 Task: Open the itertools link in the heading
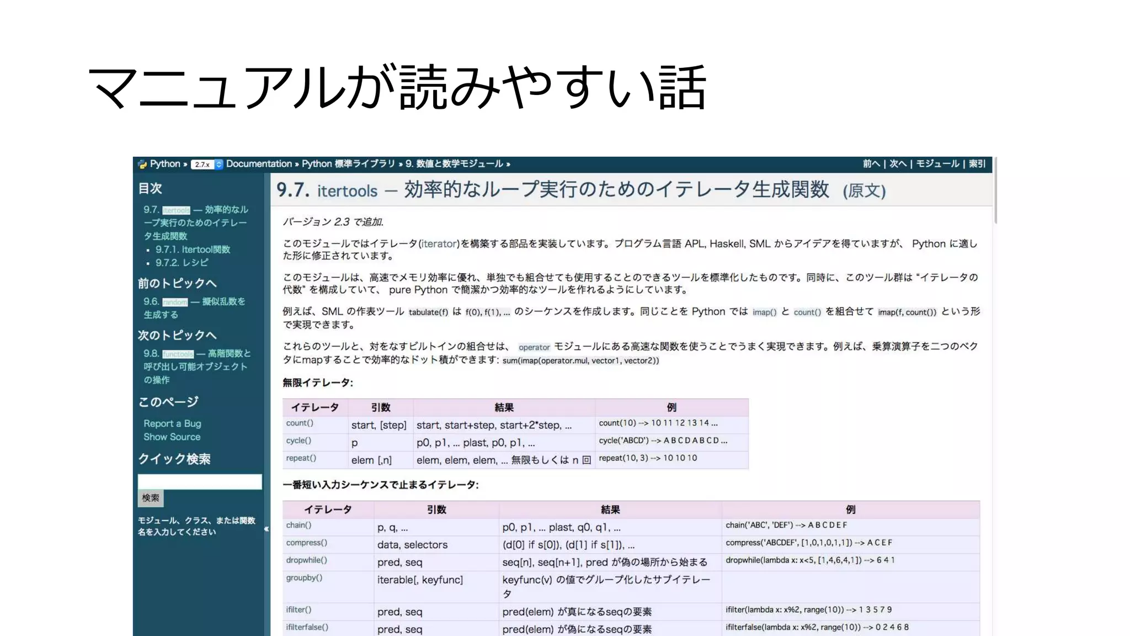point(347,191)
